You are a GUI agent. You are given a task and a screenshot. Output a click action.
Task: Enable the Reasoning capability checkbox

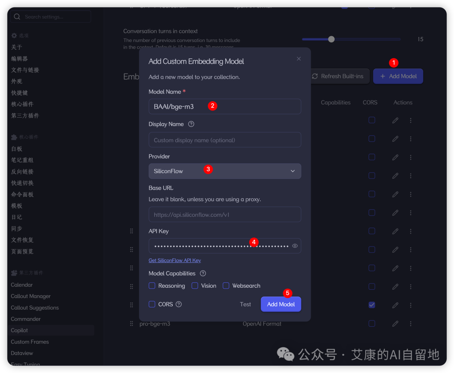pos(152,286)
